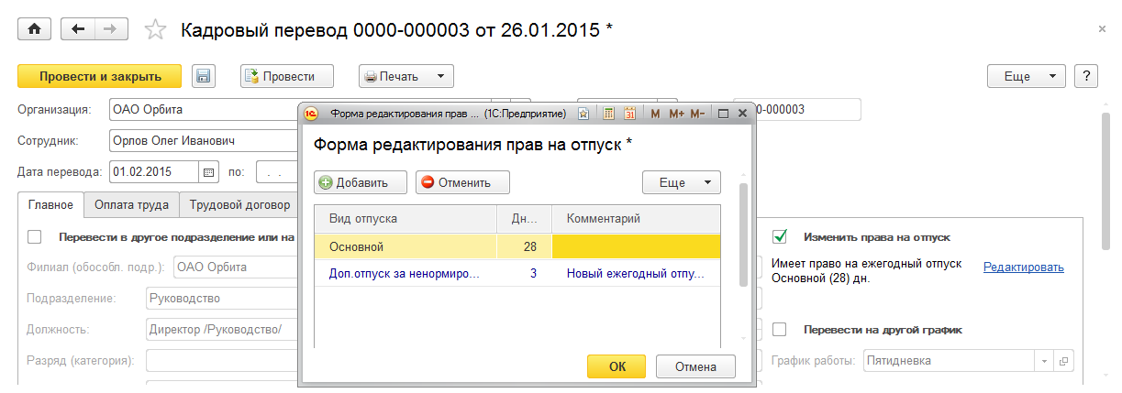This screenshot has width=1122, height=393.
Task: Navigate forward with the right arrow
Action: [110, 29]
